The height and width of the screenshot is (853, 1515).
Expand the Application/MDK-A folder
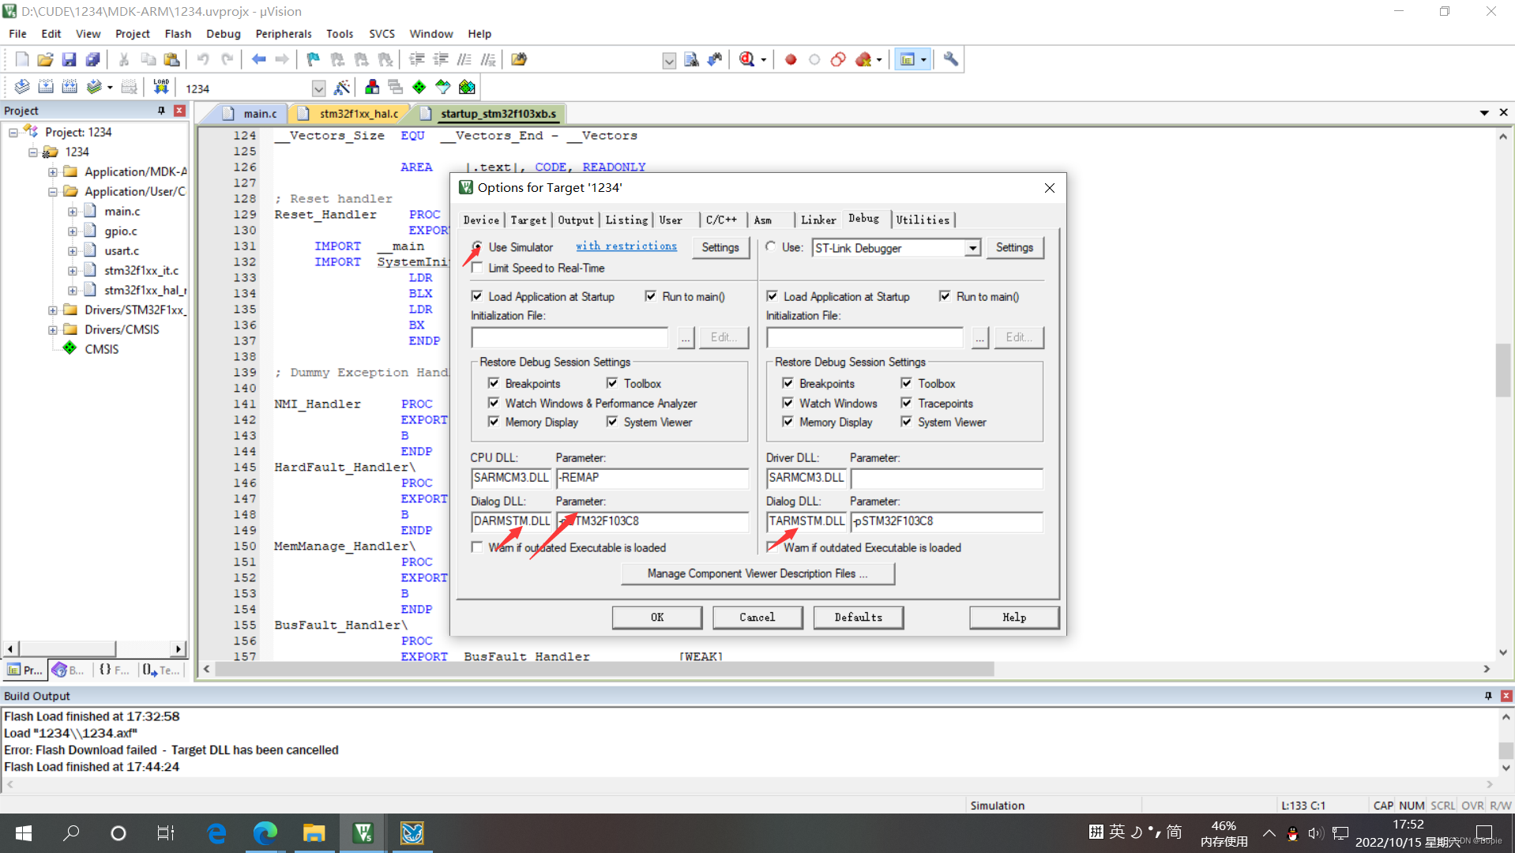tap(53, 172)
